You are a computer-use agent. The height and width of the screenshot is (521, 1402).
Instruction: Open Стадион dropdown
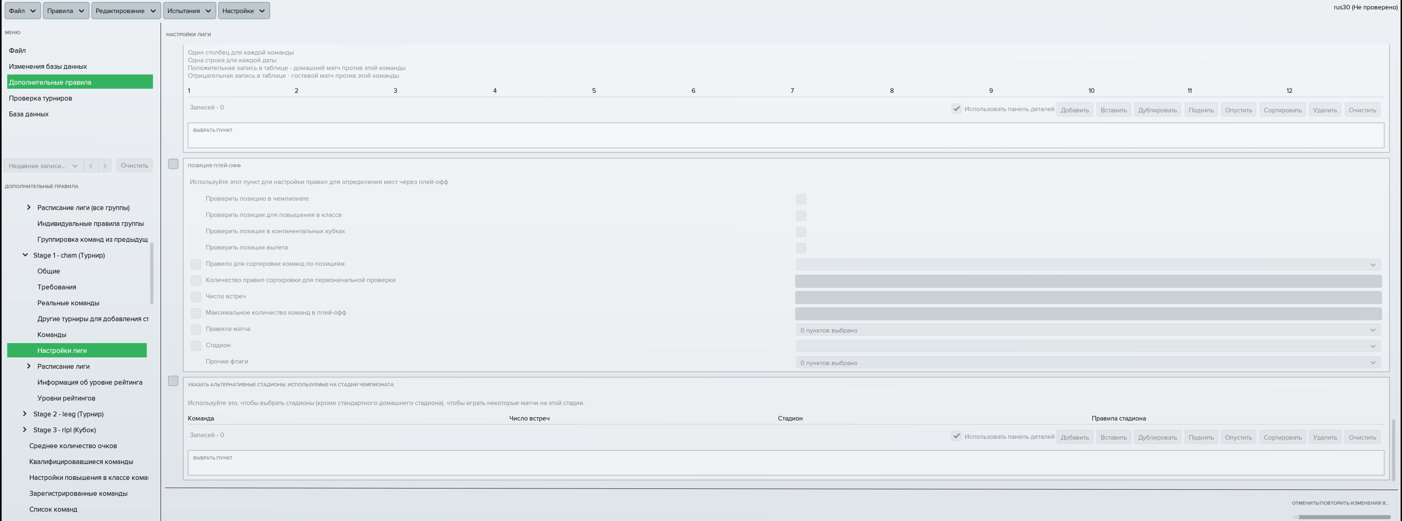tap(1088, 346)
